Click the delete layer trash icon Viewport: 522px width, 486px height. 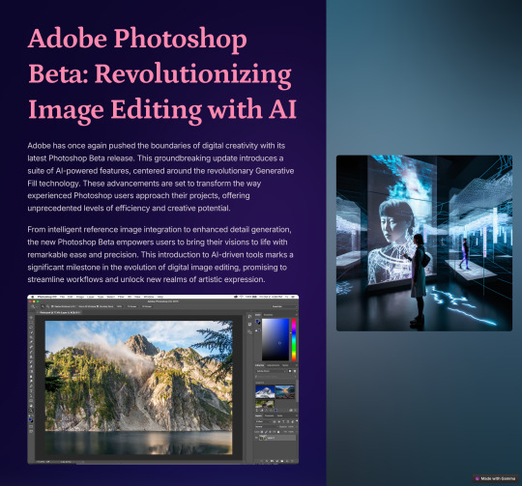click(x=292, y=461)
